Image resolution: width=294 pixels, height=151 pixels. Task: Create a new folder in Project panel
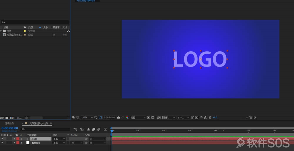click(7, 118)
